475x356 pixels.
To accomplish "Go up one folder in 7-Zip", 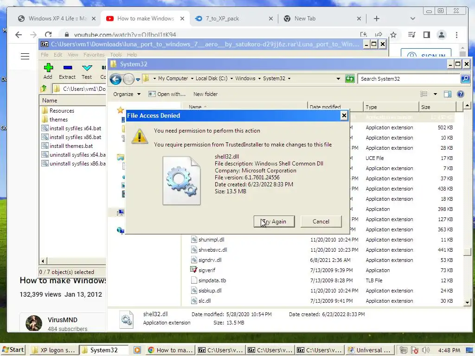I will [x=44, y=89].
